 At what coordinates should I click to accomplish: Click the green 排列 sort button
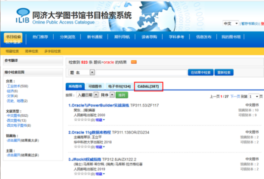(122, 95)
